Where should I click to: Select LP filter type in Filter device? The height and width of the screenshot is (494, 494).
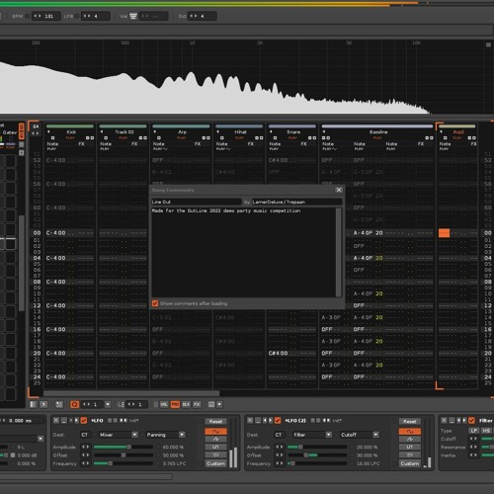coord(473,431)
